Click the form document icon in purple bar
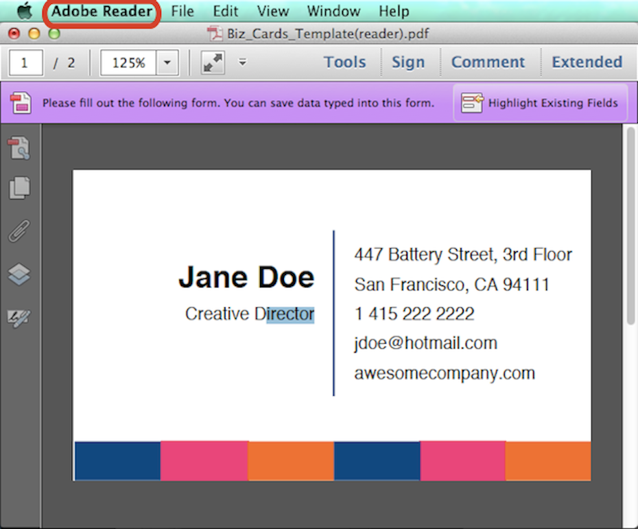The image size is (638, 529). click(21, 103)
